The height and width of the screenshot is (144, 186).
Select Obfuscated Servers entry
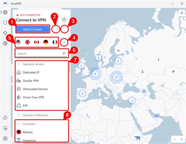(42, 89)
